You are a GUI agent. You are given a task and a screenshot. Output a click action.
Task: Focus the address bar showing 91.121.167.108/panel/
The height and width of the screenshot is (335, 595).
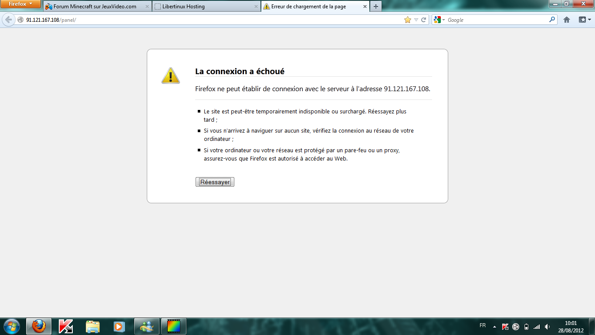click(213, 20)
